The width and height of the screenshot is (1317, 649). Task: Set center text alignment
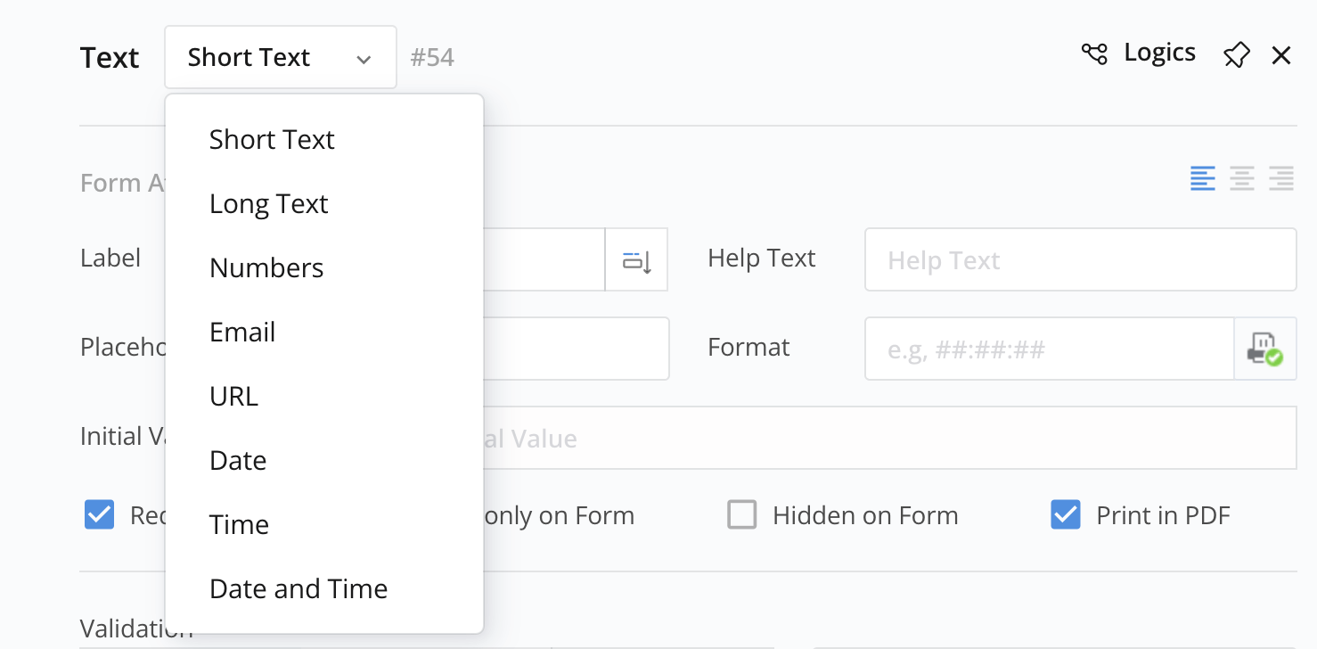point(1242,178)
